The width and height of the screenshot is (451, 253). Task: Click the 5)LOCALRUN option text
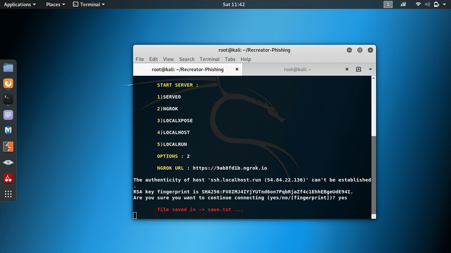(x=172, y=144)
